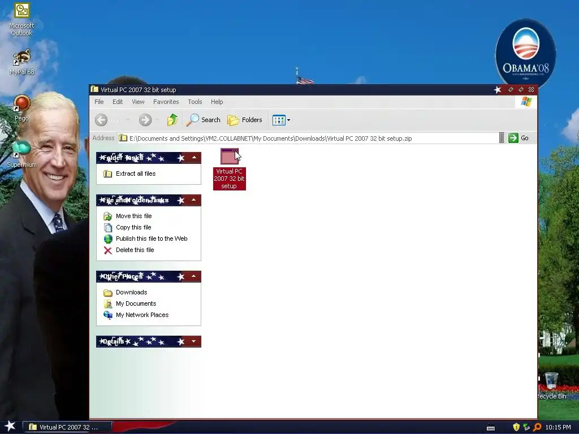Open the Tools menu
The image size is (579, 434).
195,102
